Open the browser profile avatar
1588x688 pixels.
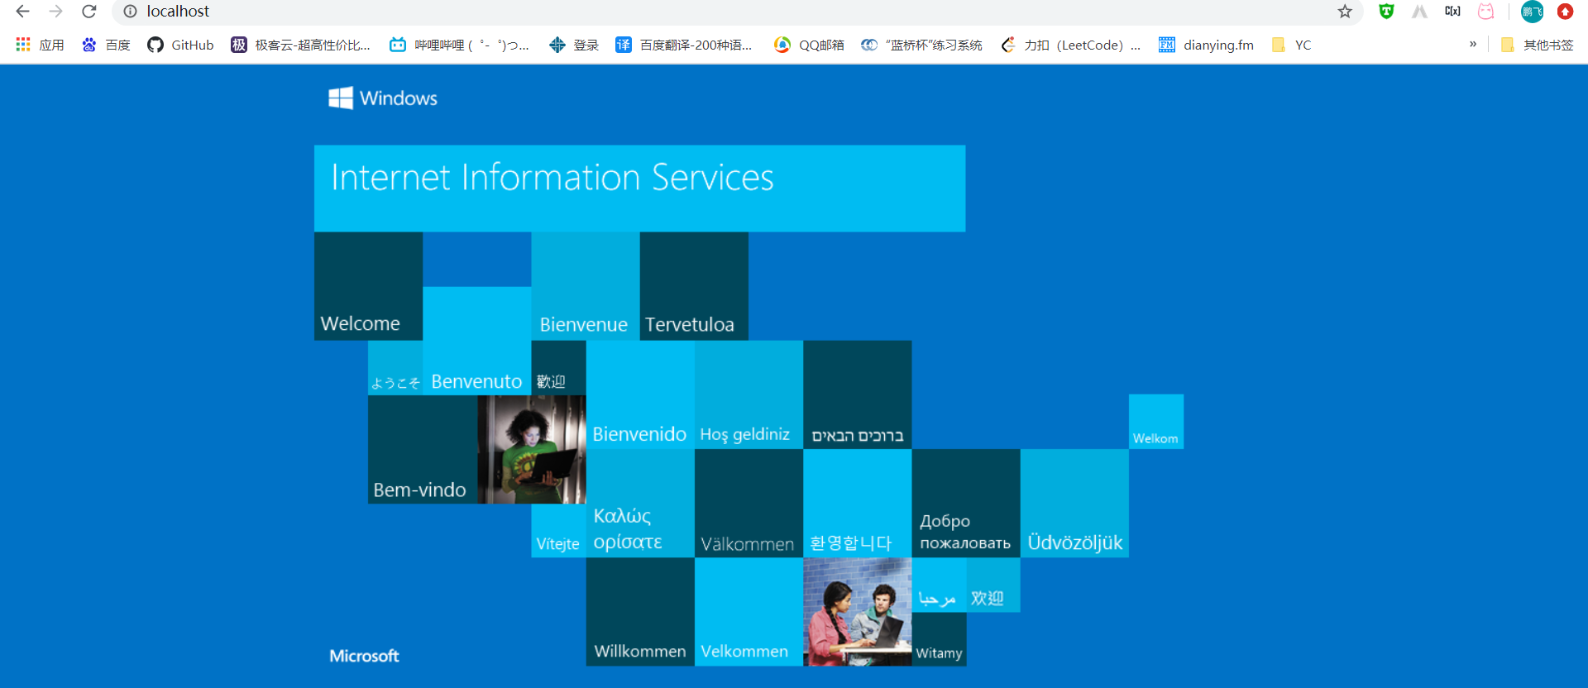coord(1532,12)
